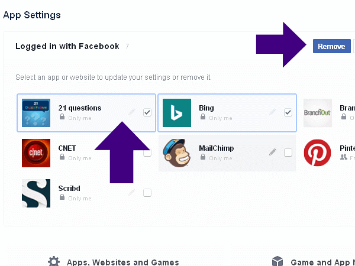Viewport: 355px width, 266px height.
Task: Click the Bing app logo
Action: coord(177,113)
